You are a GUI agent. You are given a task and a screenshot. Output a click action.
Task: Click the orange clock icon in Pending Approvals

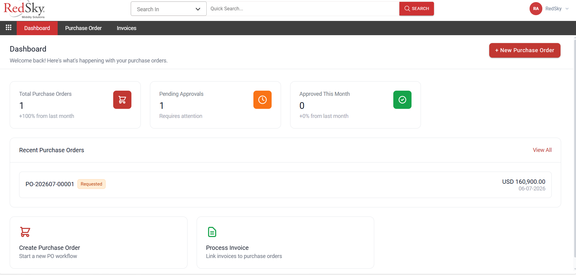[x=263, y=100]
